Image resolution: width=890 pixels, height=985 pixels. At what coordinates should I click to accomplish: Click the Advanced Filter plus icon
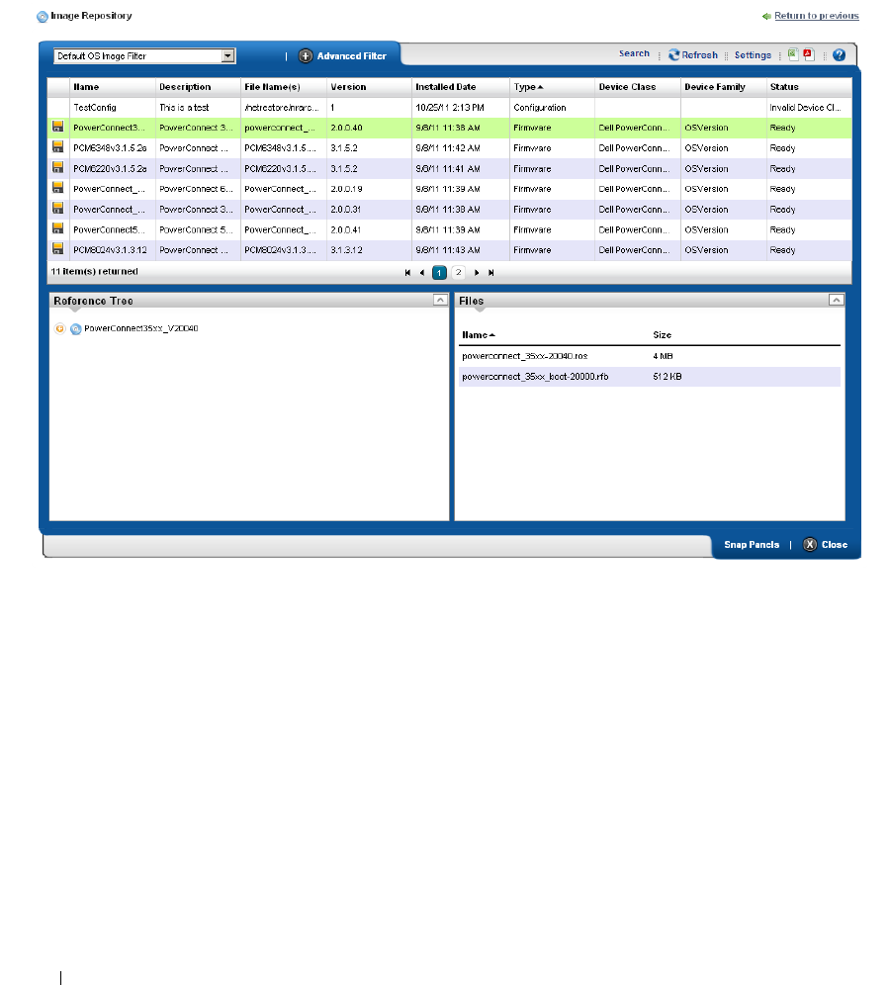tap(306, 56)
